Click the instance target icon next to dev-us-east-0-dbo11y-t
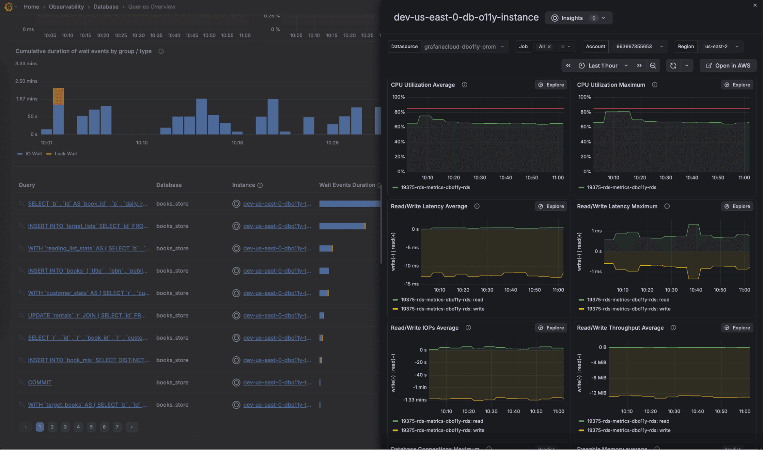 (x=236, y=203)
